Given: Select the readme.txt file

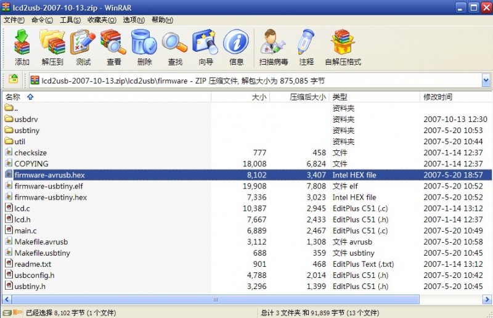Looking at the screenshot, I should tap(31, 264).
